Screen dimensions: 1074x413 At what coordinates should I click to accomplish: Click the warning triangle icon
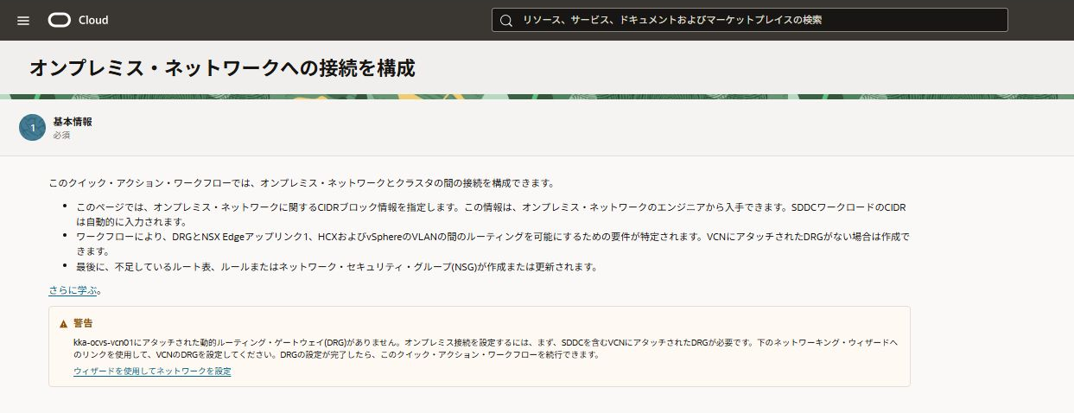[63, 323]
